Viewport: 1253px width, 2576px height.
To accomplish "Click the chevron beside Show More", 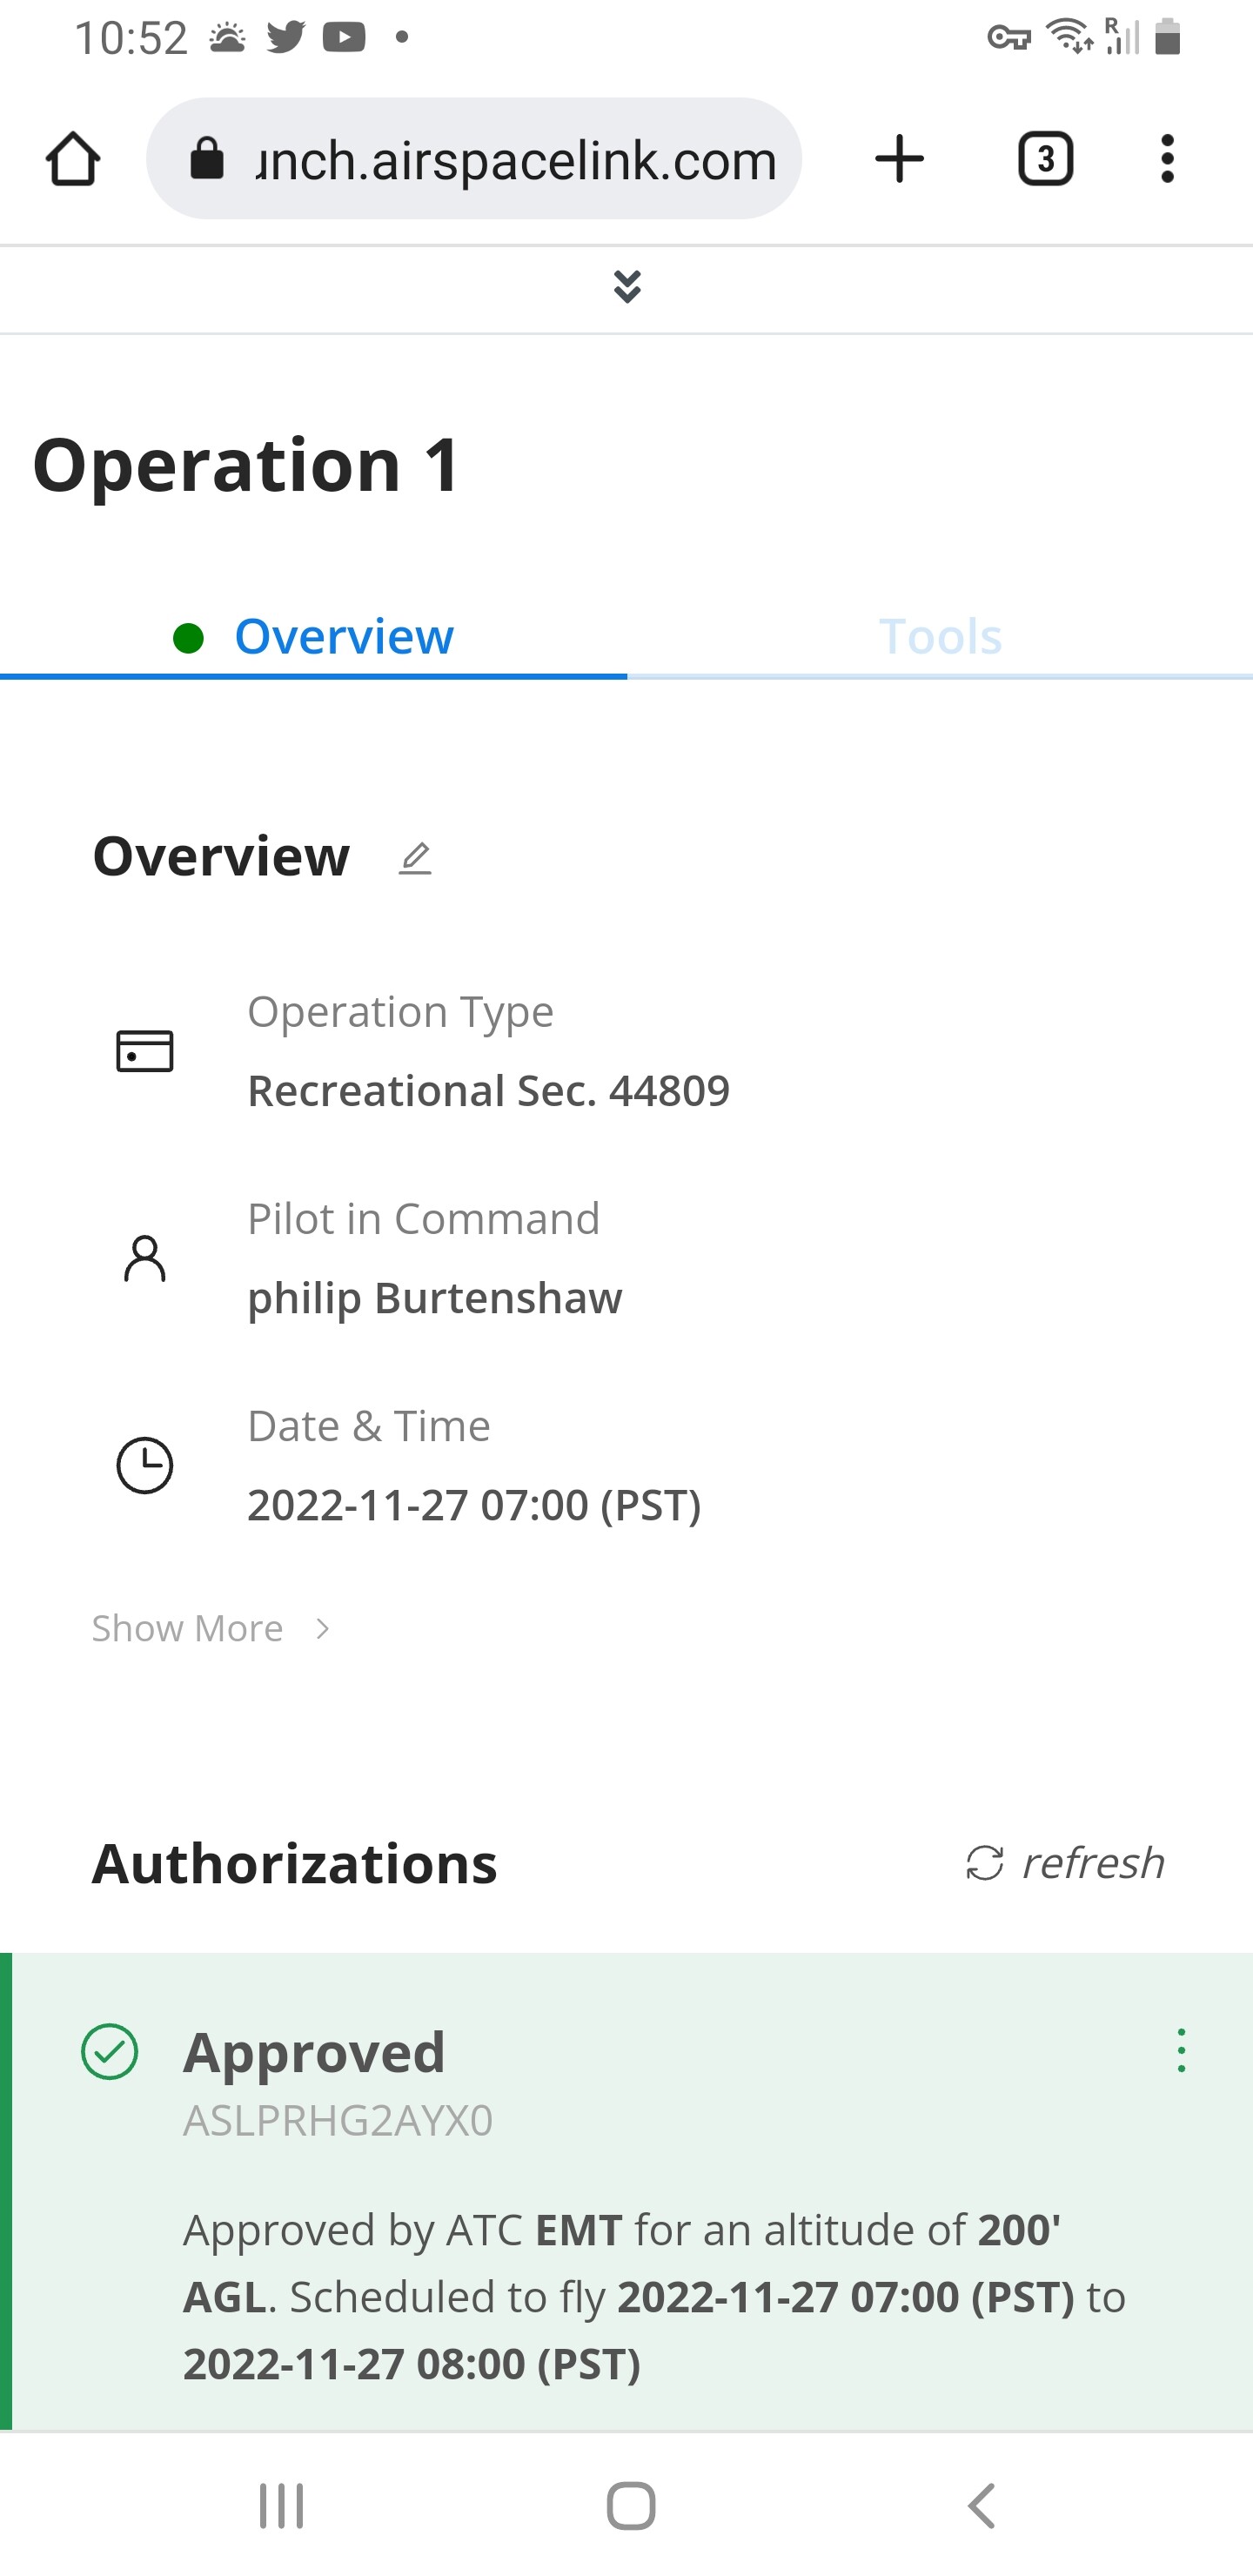I will [322, 1629].
